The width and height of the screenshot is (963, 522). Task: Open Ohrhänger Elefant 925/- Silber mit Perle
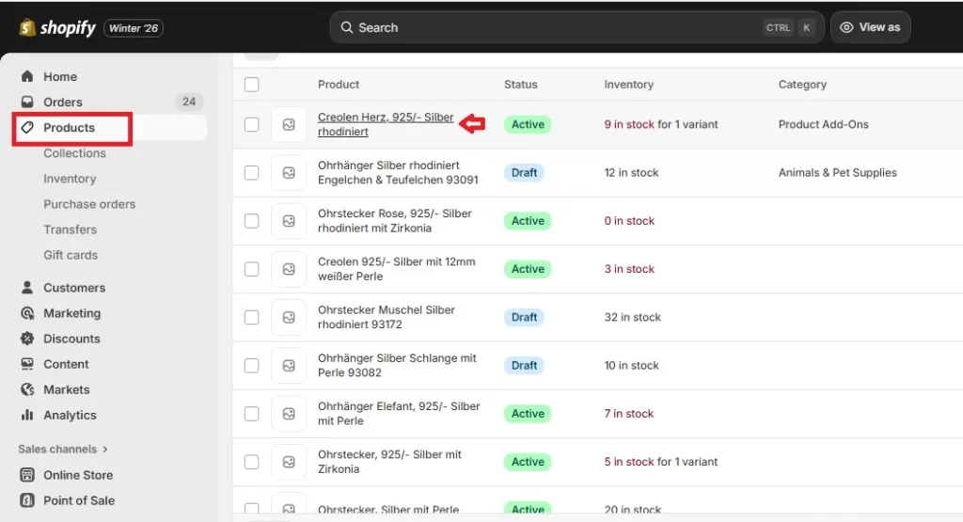(399, 413)
